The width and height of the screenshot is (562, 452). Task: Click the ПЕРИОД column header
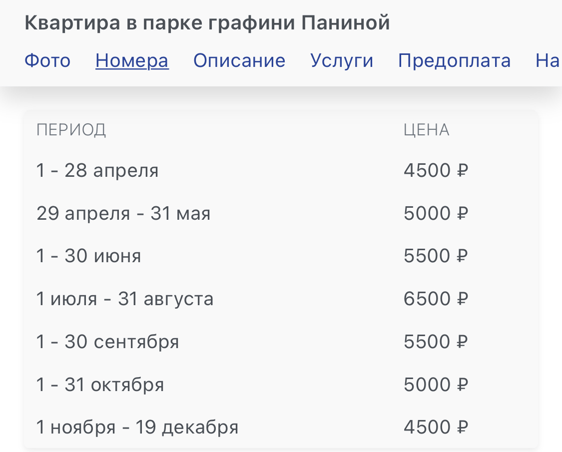(x=71, y=130)
